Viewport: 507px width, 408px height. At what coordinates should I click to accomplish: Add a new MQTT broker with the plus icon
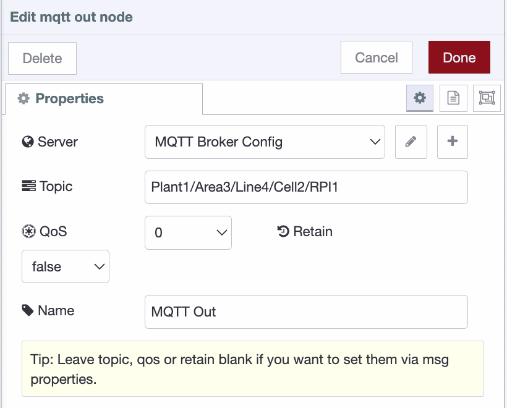pos(452,142)
